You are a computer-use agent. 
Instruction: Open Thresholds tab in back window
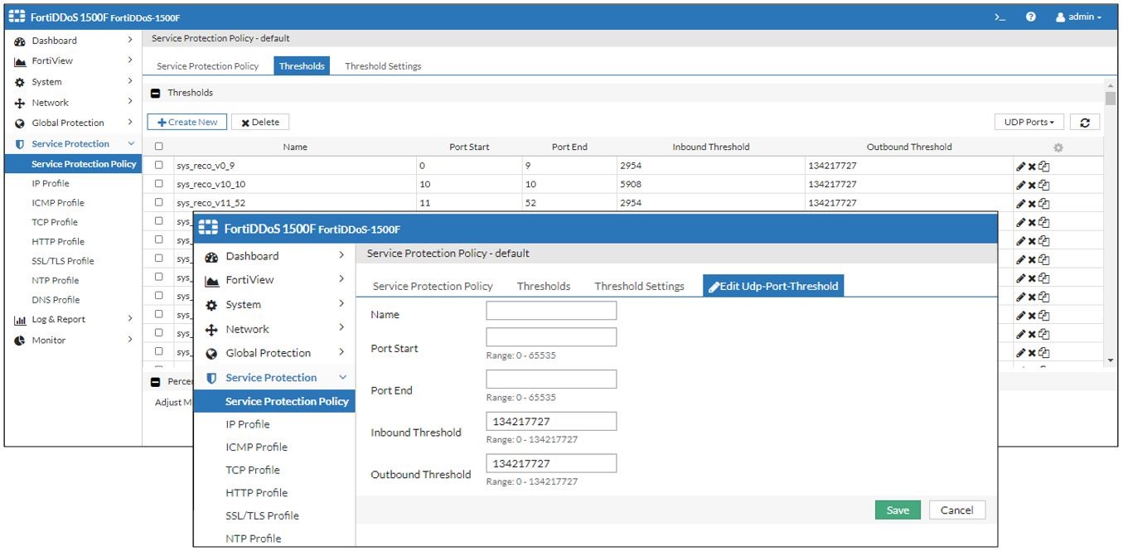coord(302,66)
